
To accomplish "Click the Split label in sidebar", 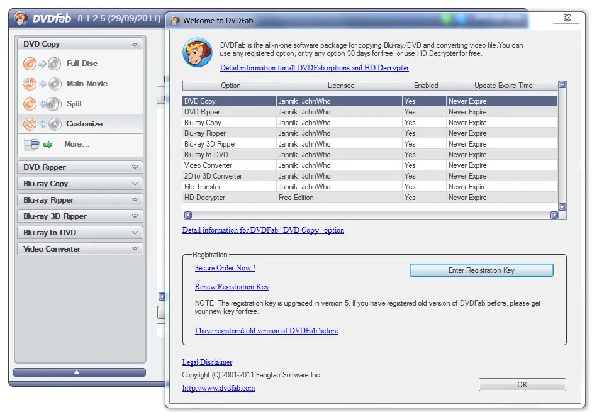I will (74, 104).
